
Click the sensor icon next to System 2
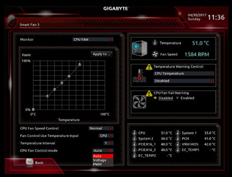tap(134, 138)
